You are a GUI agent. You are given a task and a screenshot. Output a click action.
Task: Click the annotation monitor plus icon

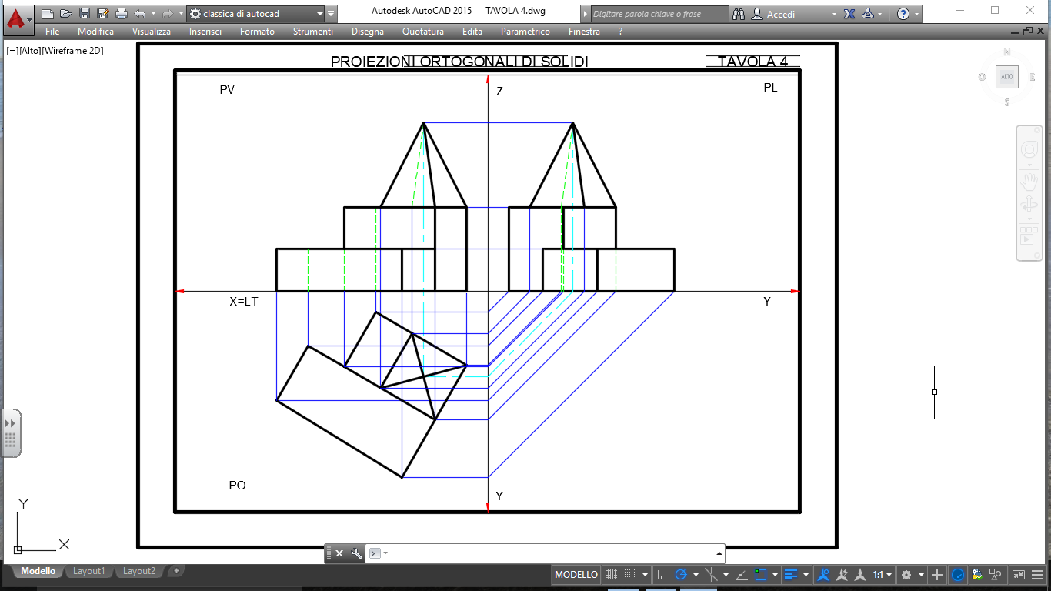[936, 574]
